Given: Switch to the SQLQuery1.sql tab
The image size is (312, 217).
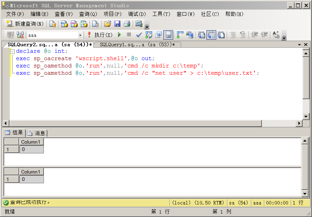Looking at the screenshot, I should pos(137,45).
